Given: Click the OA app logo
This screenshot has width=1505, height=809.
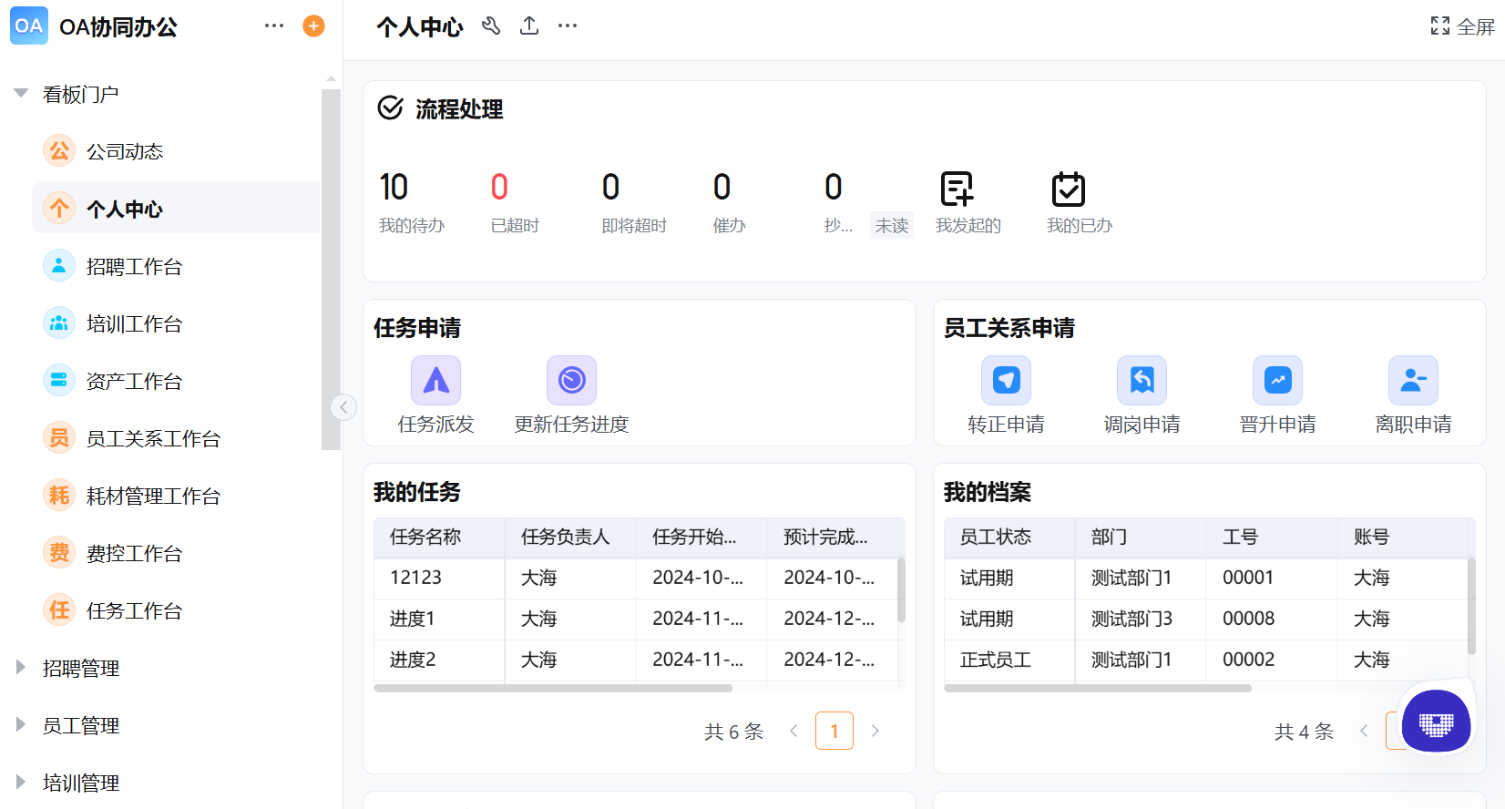Looking at the screenshot, I should pyautogui.click(x=29, y=26).
